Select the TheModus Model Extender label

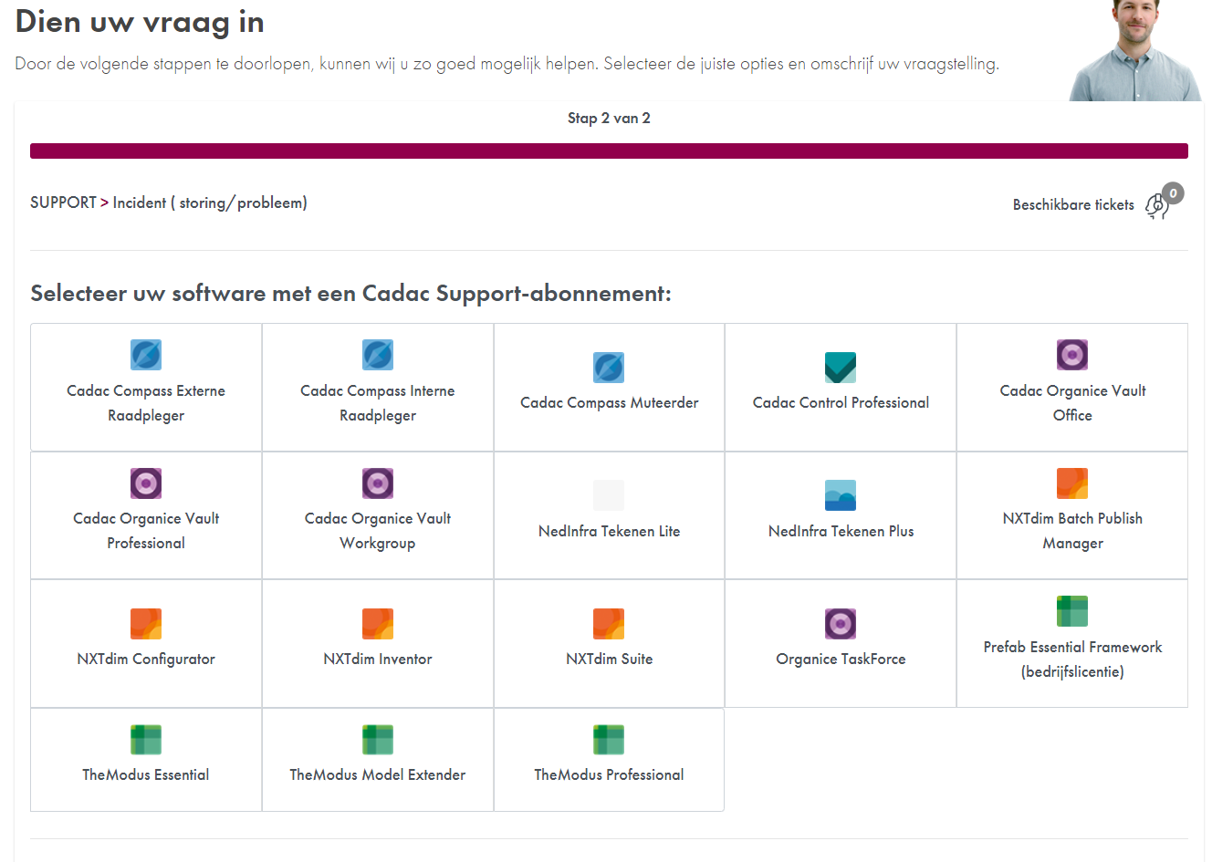[378, 774]
